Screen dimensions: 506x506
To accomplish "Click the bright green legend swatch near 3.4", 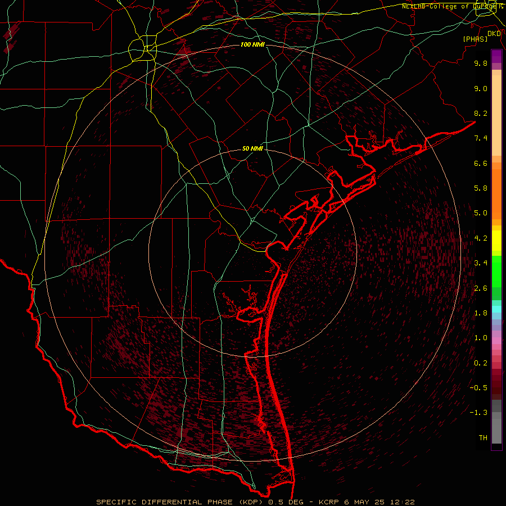I will 496,271.
